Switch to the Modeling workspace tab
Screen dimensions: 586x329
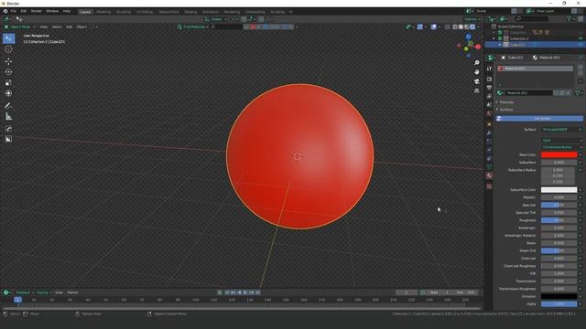[x=103, y=12]
